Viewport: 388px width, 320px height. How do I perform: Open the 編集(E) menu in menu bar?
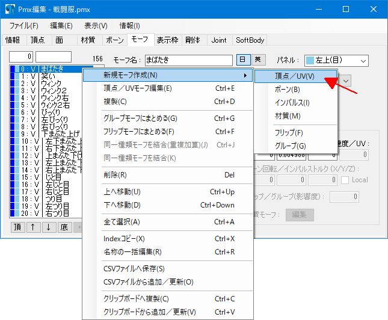tap(61, 26)
